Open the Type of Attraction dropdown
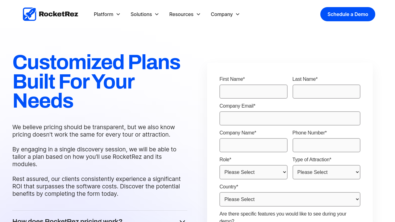The image size is (395, 222). (x=326, y=172)
